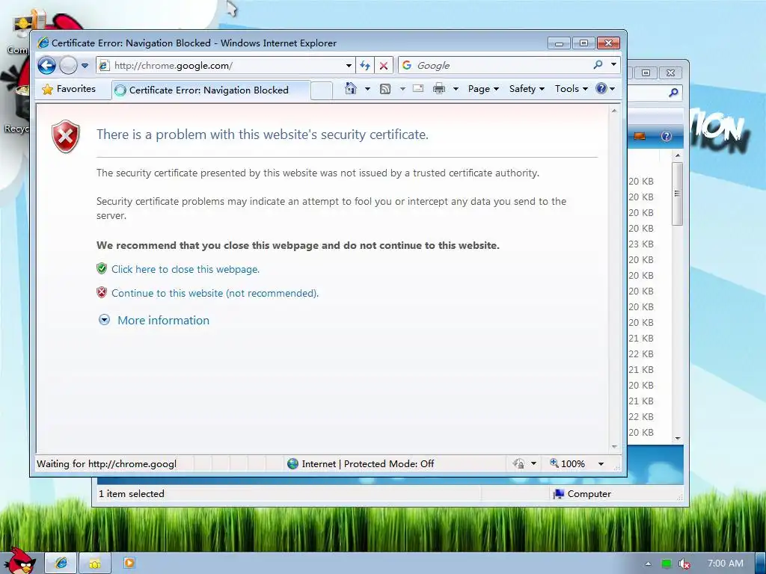Open the Windows Explorer folder taskbar icon
This screenshot has height=574, width=766.
[x=95, y=564]
